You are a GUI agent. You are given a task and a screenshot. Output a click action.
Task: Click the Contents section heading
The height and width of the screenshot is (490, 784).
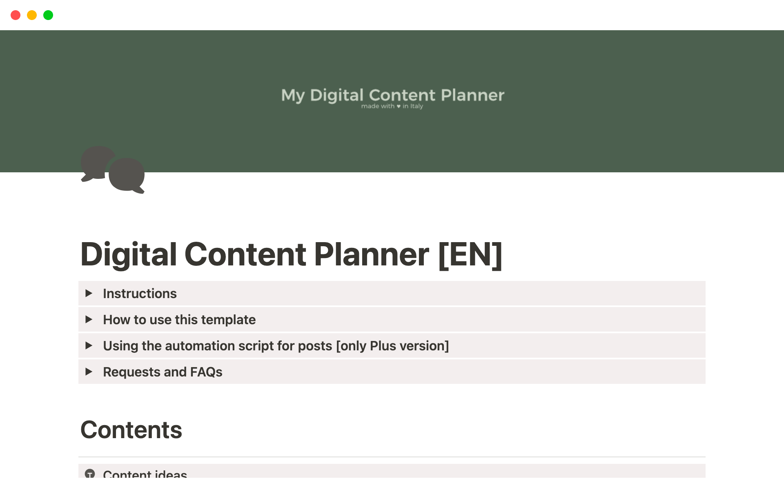pos(131,430)
